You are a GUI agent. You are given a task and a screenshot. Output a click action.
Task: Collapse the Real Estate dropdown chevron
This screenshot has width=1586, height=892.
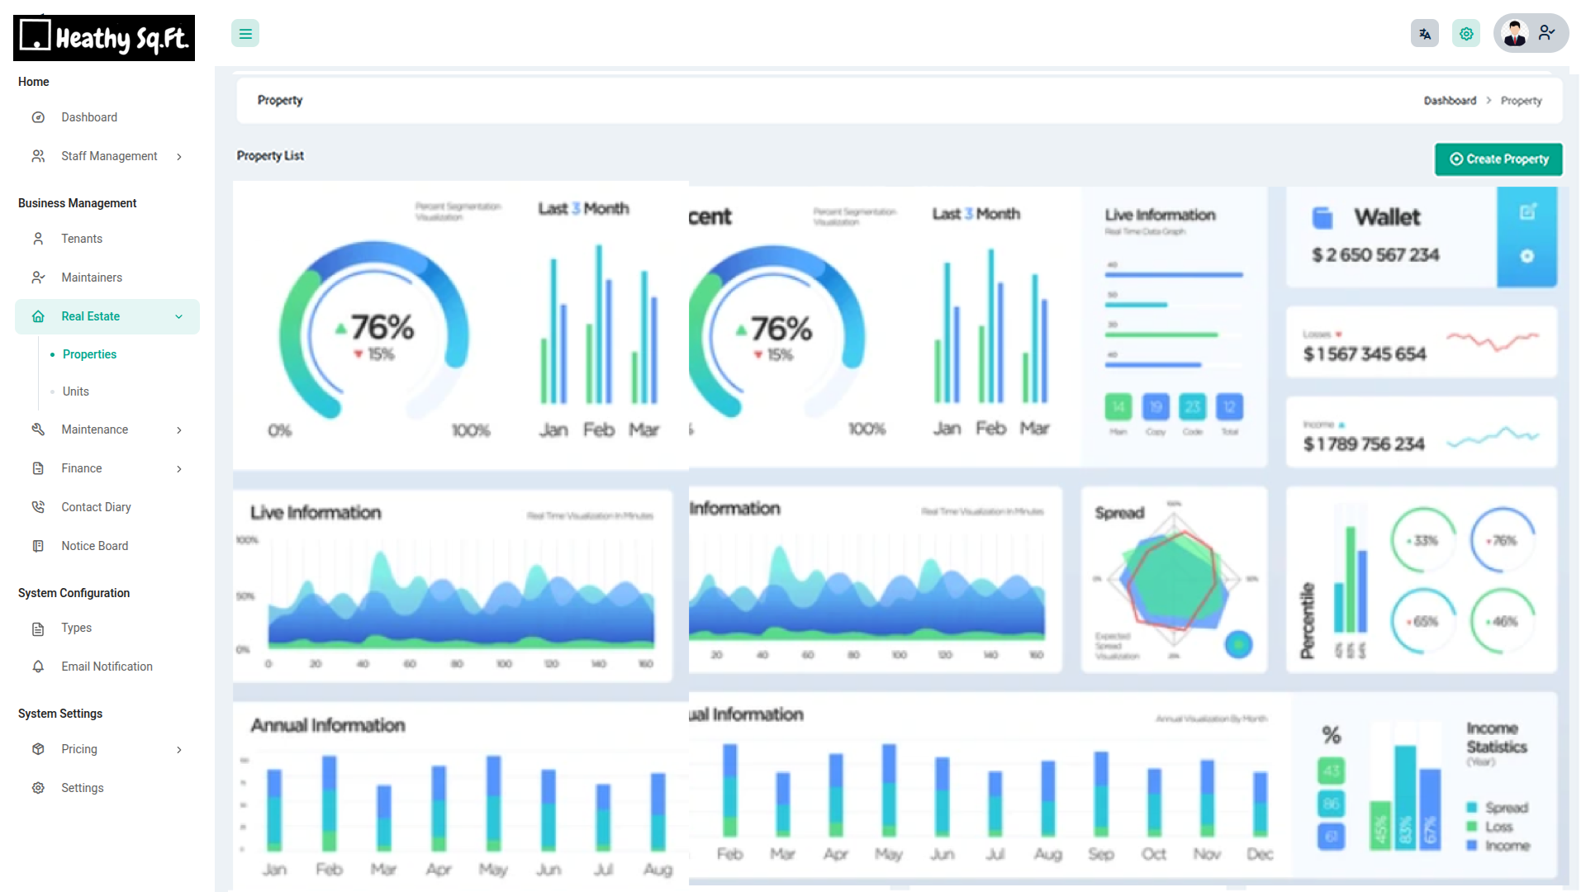179,317
